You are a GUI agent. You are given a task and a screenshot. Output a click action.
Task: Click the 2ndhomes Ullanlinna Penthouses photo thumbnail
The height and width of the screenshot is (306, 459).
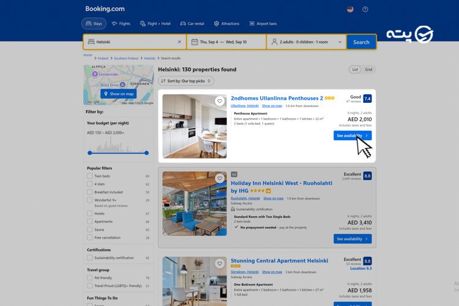(194, 126)
